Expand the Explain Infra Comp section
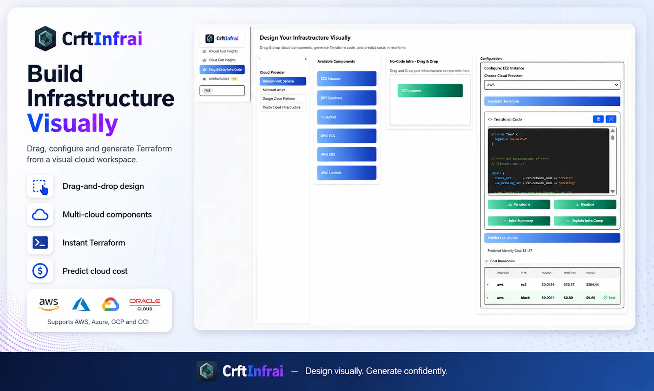The height and width of the screenshot is (391, 654). tap(585, 221)
